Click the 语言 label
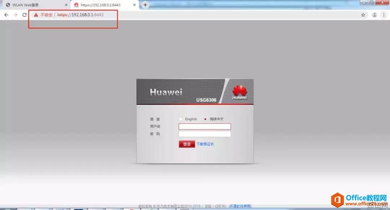 tap(155, 119)
